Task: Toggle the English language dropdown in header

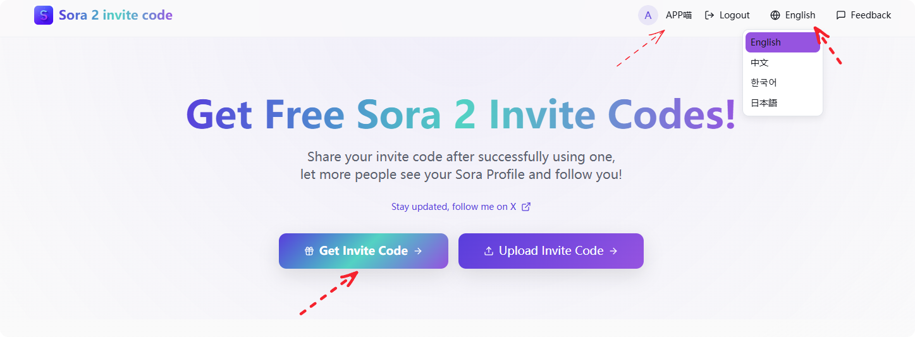Action: pos(793,15)
